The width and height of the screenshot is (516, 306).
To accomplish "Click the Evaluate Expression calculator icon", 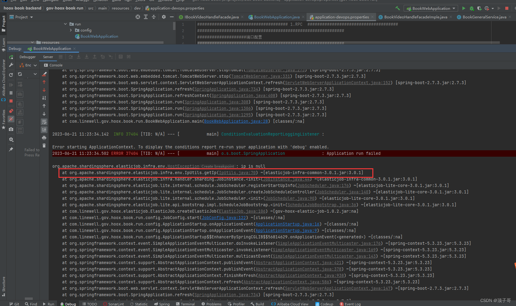I will click(121, 57).
